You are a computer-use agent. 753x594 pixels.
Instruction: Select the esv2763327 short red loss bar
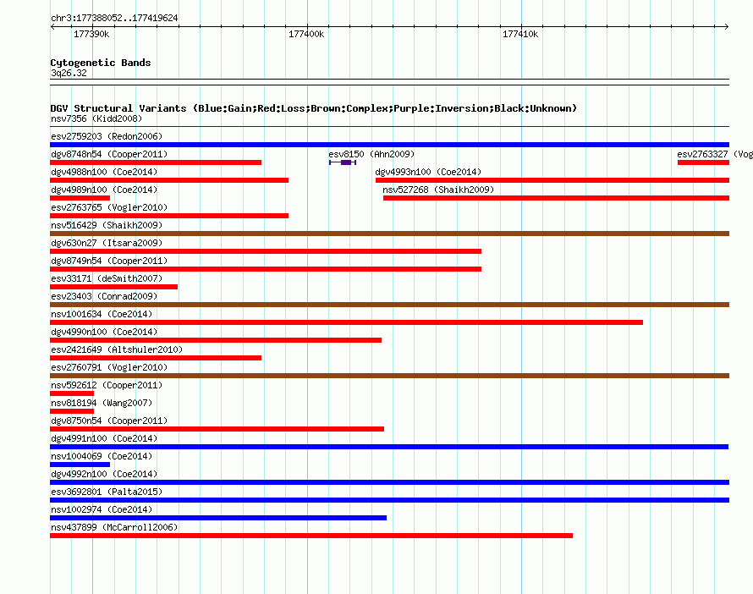704,162
